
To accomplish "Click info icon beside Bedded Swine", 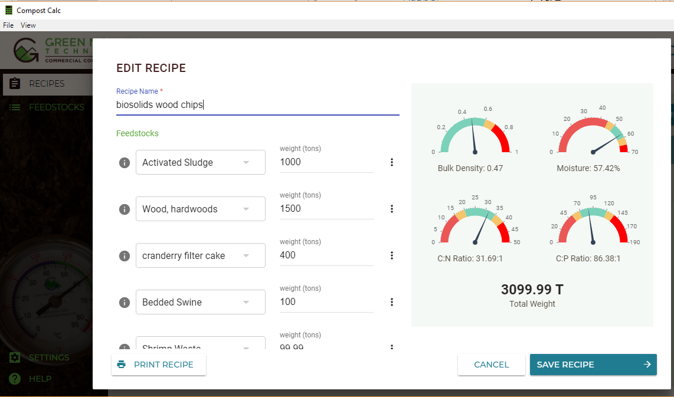I will (x=125, y=303).
